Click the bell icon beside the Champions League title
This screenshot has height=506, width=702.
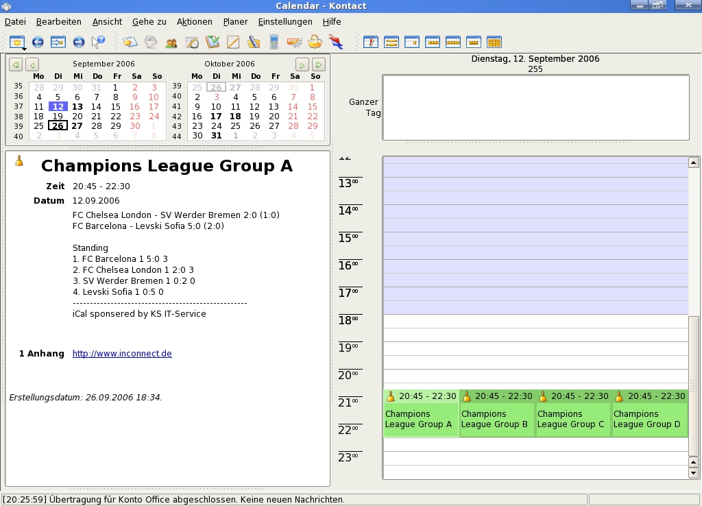[19, 160]
